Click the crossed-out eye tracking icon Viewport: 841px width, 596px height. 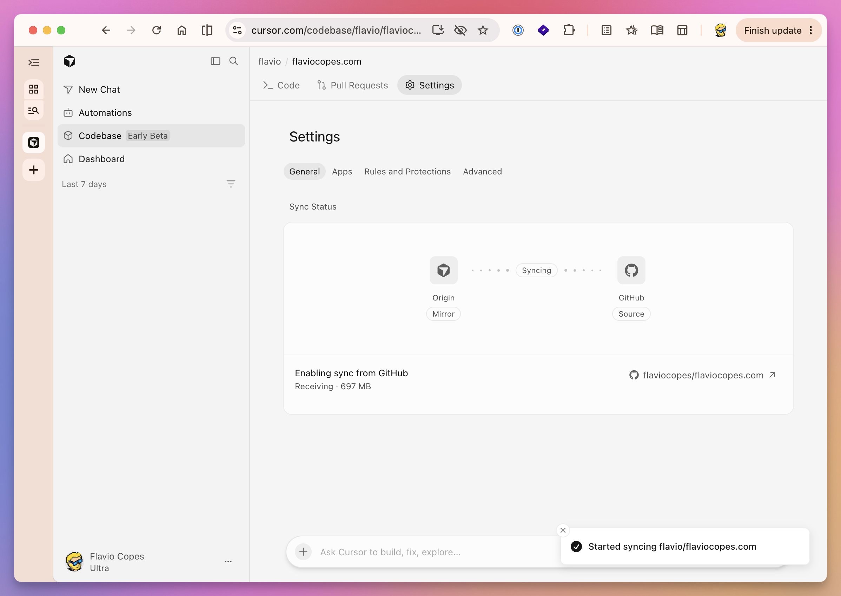(x=460, y=30)
